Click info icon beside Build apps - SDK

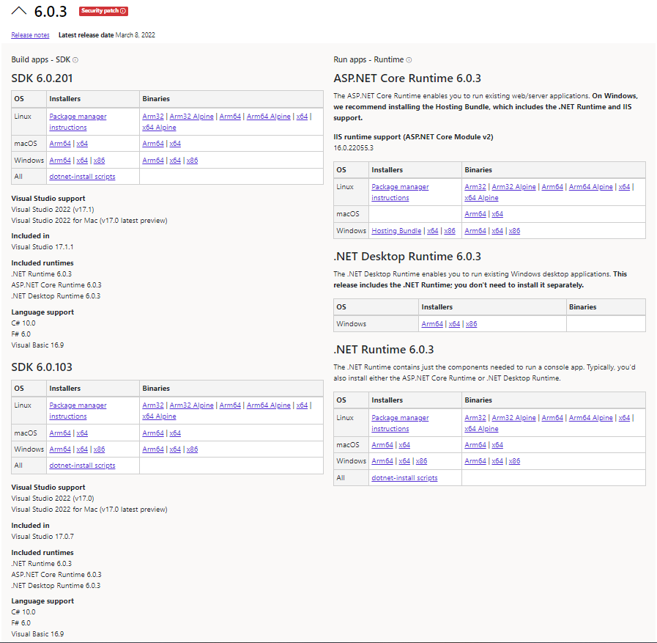75,60
